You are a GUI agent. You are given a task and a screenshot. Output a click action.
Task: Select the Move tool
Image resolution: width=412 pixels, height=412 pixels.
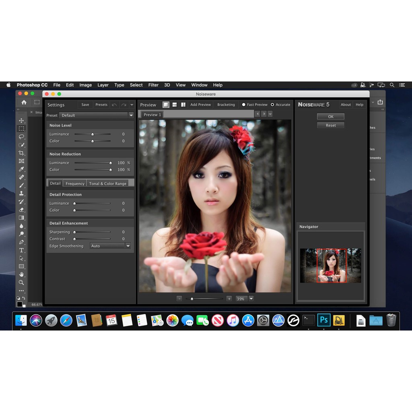click(22, 121)
